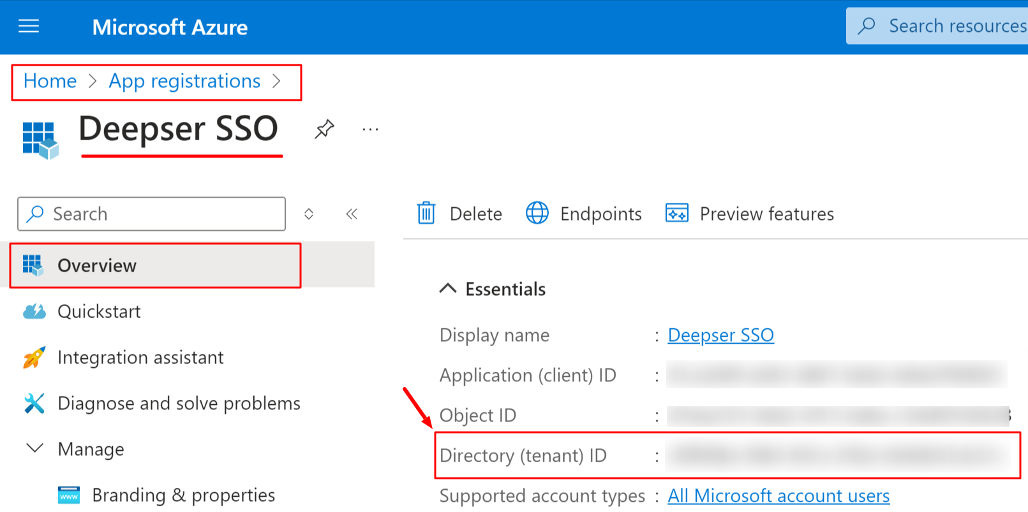Select the blurred Object ID value
The image size is (1028, 512).
(838, 416)
